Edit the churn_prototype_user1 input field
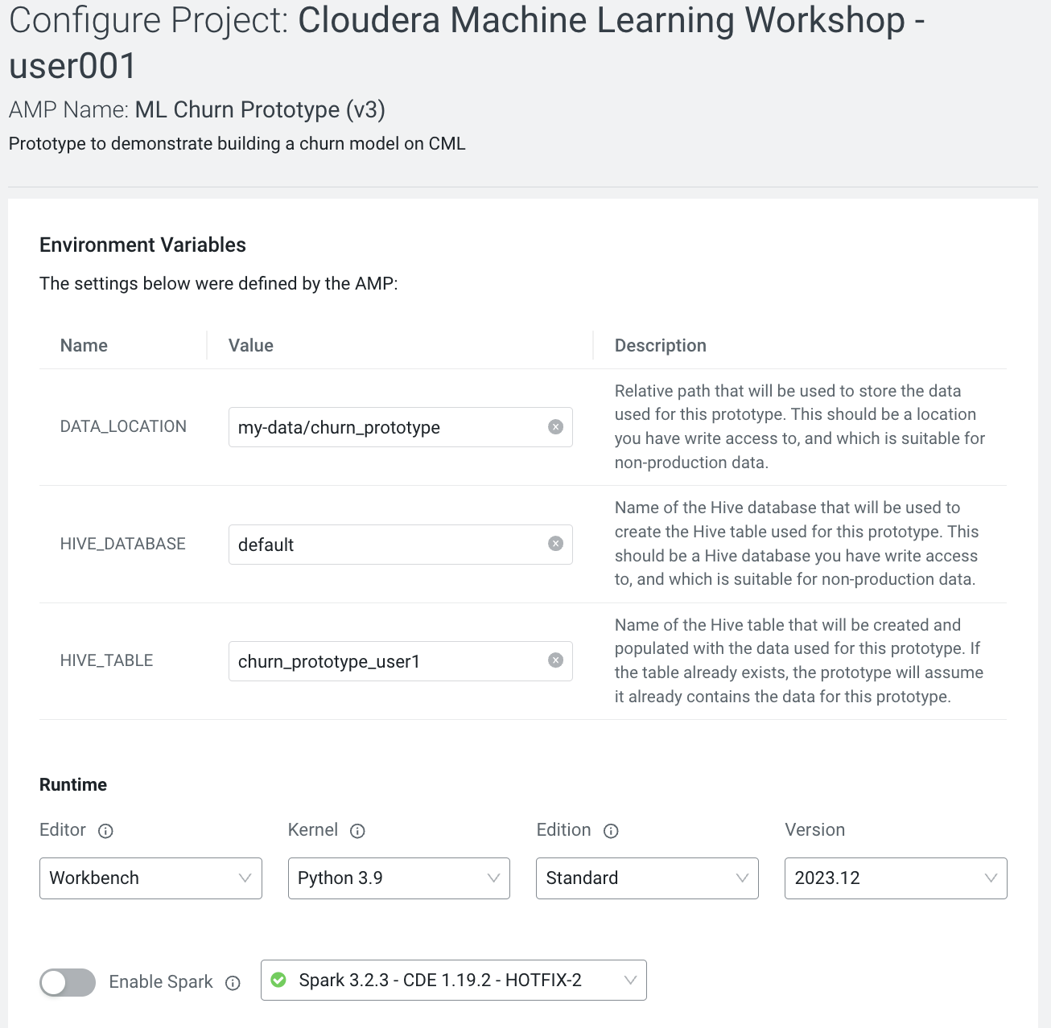 (x=400, y=661)
